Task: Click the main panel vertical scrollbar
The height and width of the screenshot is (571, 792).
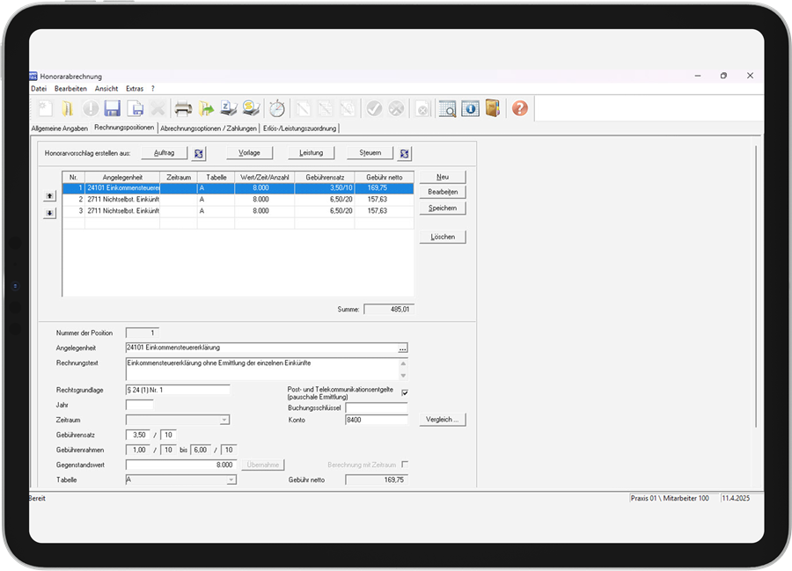Action: [x=756, y=287]
